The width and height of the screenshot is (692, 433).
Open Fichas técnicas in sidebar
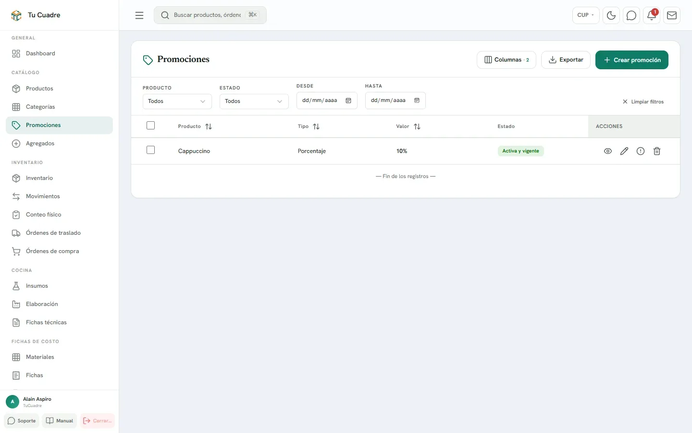pos(59,322)
